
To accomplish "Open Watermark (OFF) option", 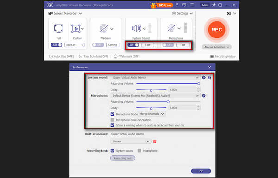I will 126,56.
